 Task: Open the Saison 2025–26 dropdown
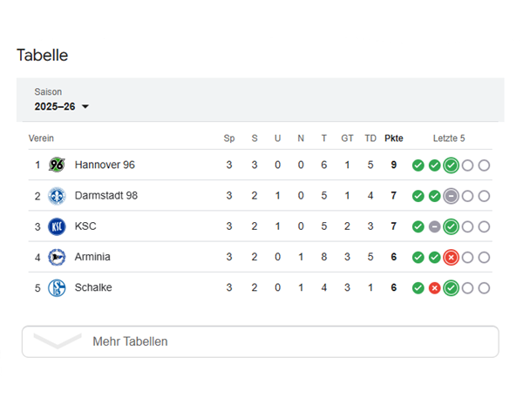pos(62,106)
